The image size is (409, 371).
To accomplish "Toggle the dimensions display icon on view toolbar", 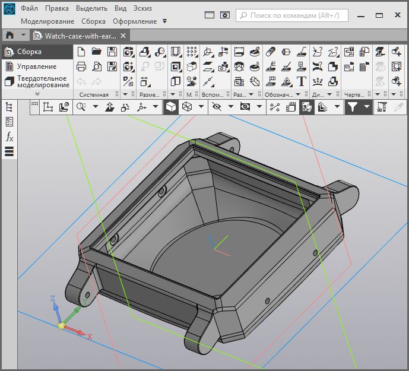I will coord(291,107).
